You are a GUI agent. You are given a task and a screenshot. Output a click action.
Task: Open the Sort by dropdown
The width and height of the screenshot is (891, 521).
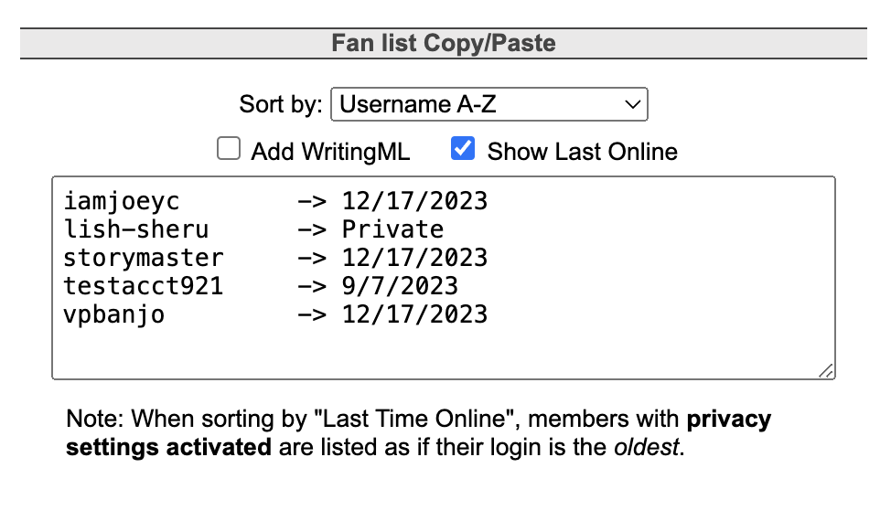488,104
